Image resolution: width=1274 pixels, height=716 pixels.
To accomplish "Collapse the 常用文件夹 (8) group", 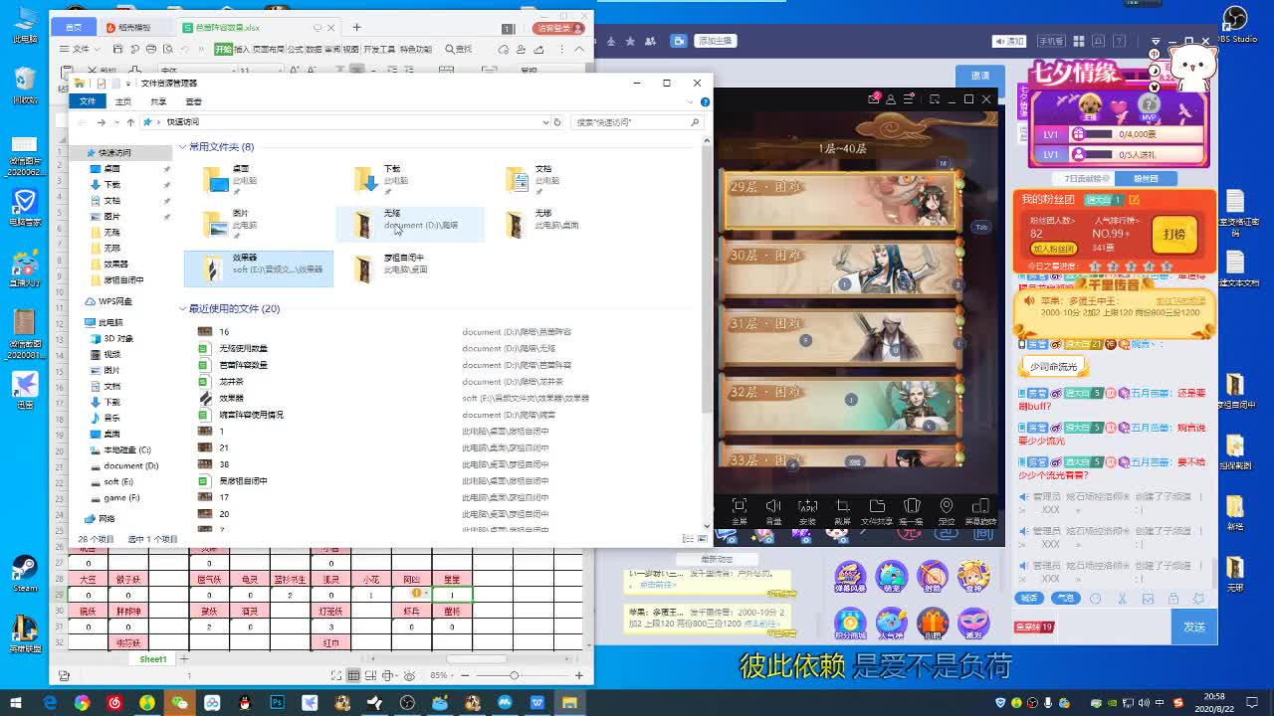I will coord(183,147).
